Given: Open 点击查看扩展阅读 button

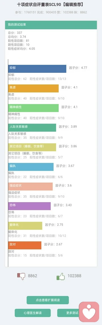Looking at the screenshot, I should pyautogui.click(x=48, y=300).
